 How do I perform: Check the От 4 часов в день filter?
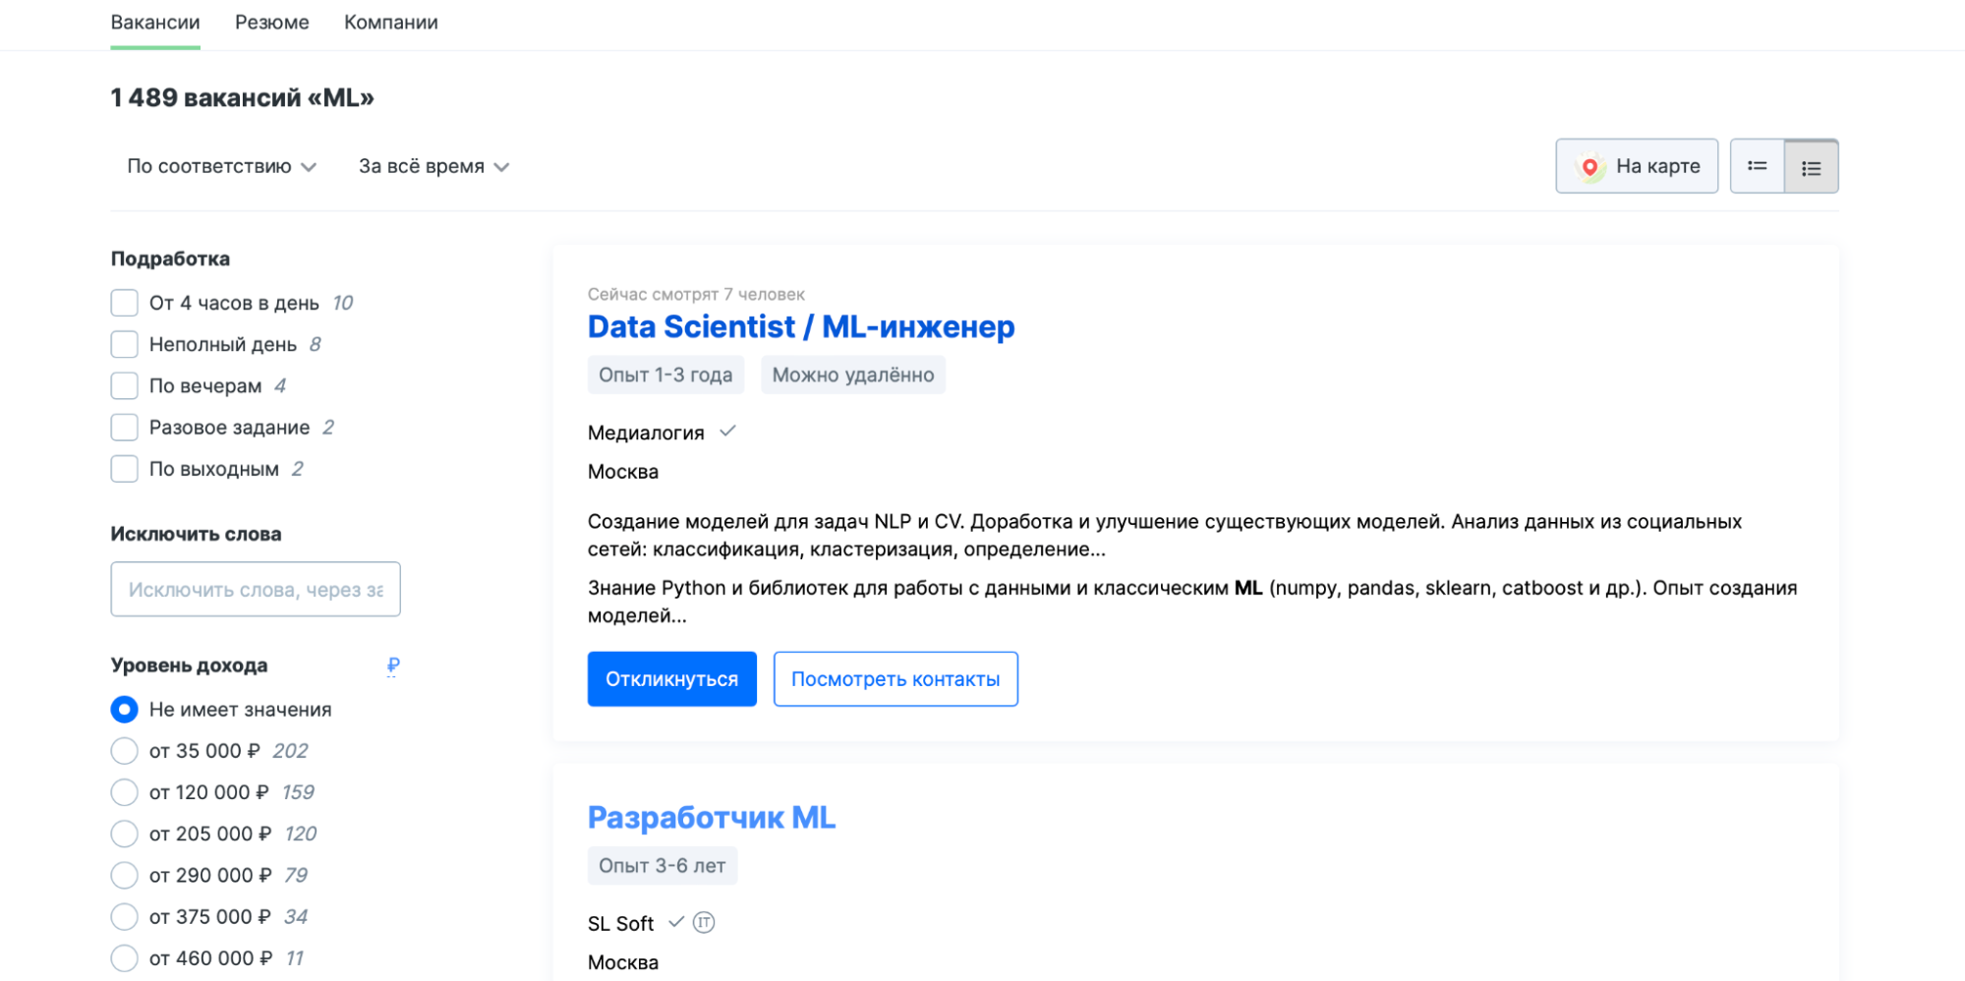[124, 303]
